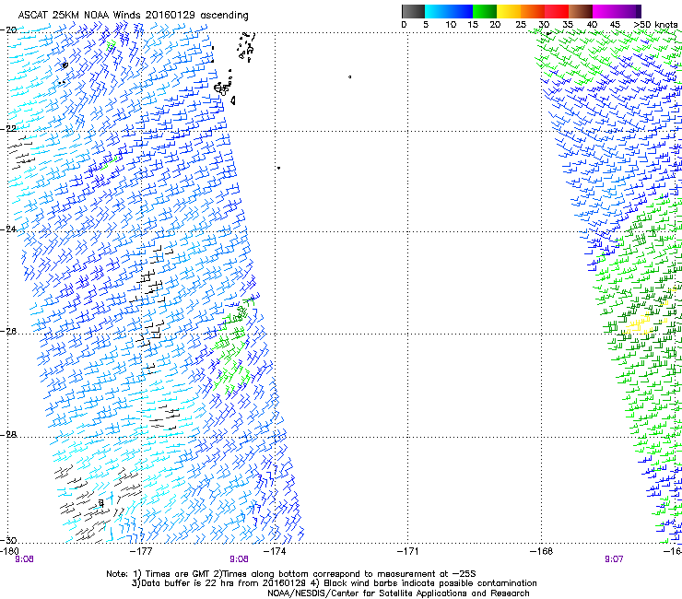Select the brown 35–40 knots legend segment
Viewport: 682px width, 599px height.
(x=581, y=11)
